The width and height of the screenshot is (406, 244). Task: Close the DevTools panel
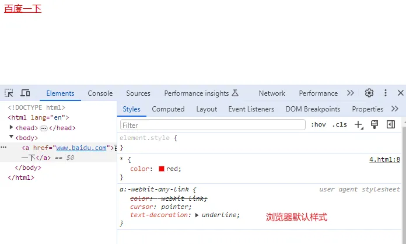(x=400, y=93)
